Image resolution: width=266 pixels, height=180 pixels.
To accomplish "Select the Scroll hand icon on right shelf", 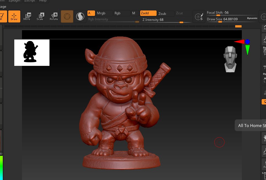I will point(264,137).
